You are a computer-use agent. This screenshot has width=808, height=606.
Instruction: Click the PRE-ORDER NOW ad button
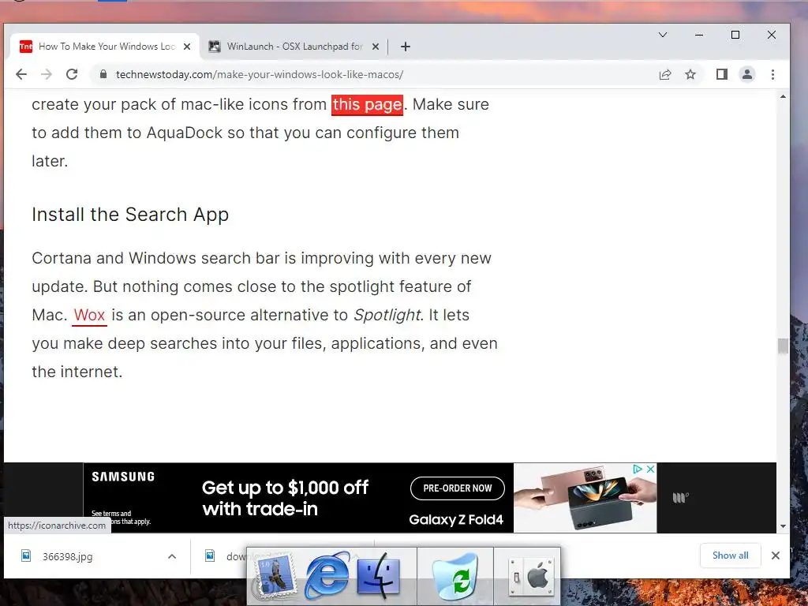[457, 488]
